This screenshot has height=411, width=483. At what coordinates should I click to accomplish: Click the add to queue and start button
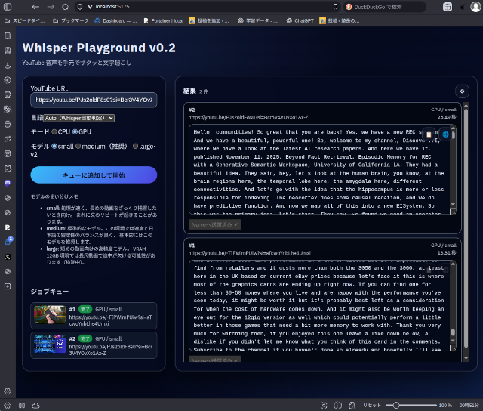coord(94,175)
